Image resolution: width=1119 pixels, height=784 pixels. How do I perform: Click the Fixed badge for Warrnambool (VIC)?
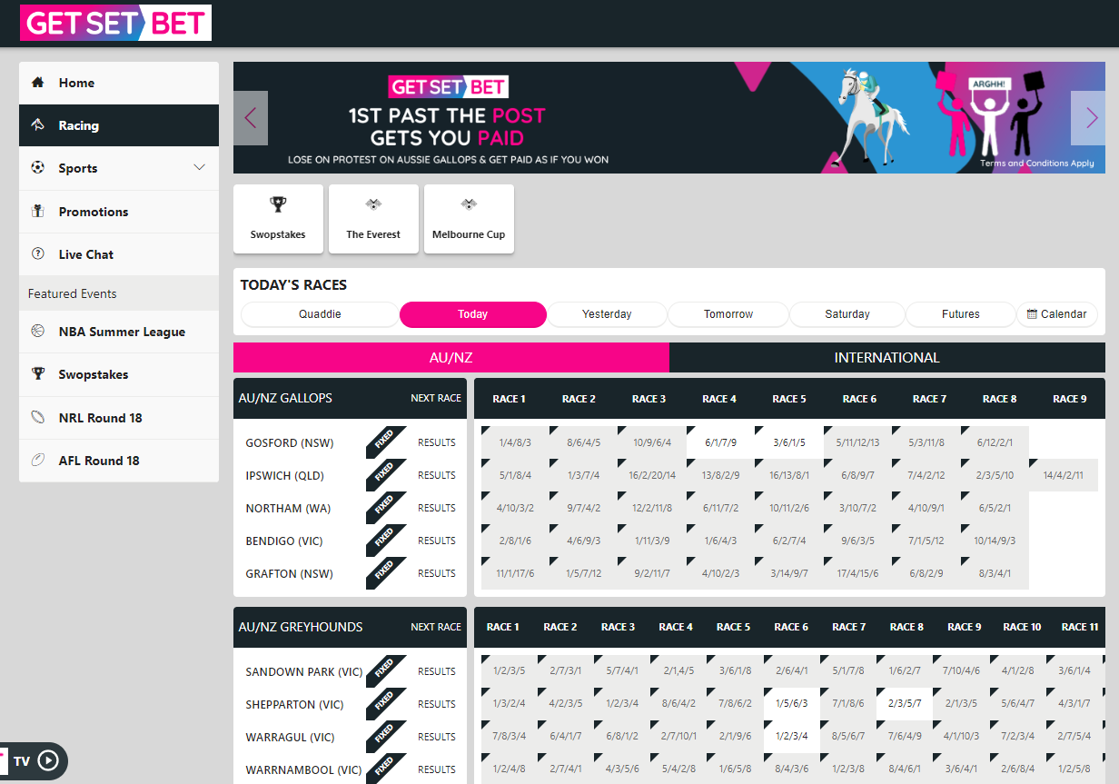coord(385,769)
